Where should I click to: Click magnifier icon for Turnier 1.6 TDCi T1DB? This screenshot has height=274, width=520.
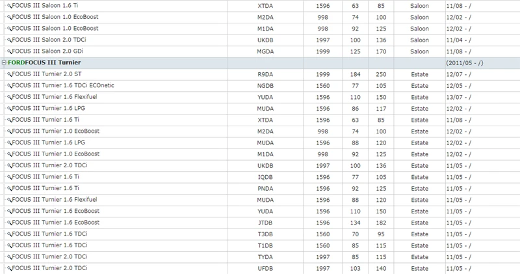[x=9, y=245]
